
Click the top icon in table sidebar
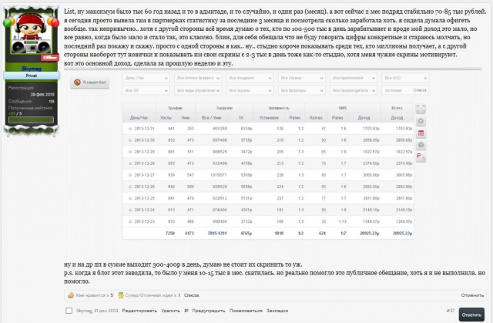[420, 110]
